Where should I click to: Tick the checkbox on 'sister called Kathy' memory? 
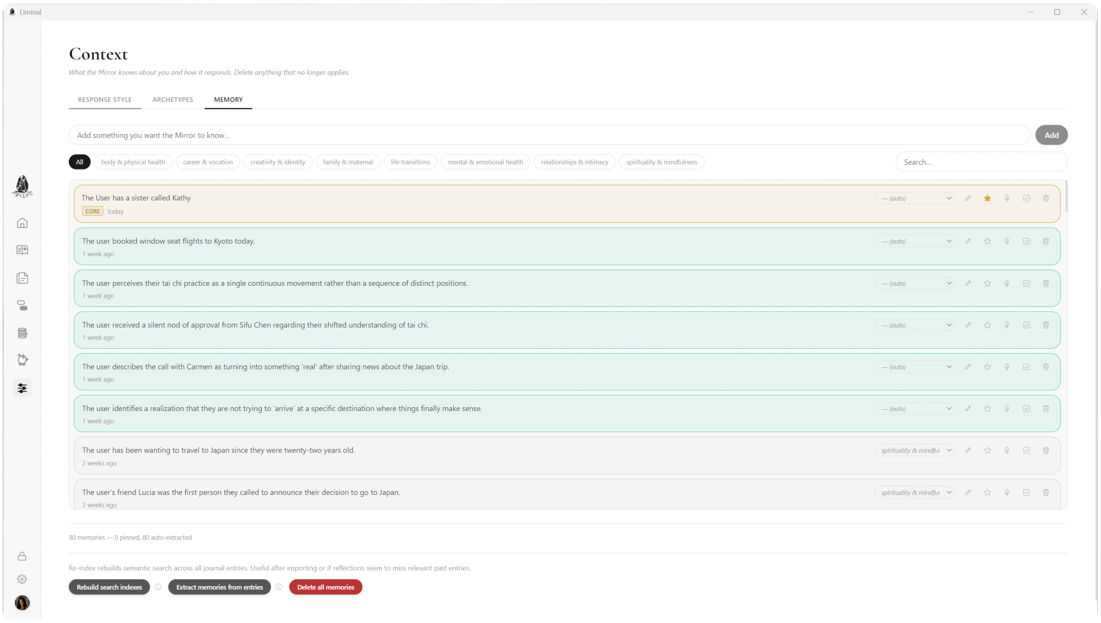1026,198
